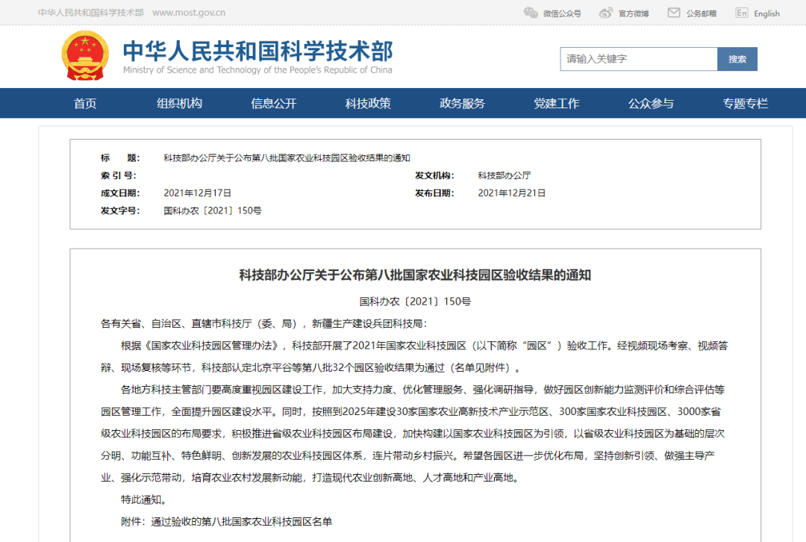Open 组织机构 menu item

point(179,103)
